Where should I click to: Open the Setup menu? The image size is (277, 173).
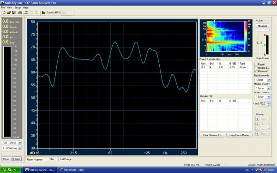click(18, 7)
